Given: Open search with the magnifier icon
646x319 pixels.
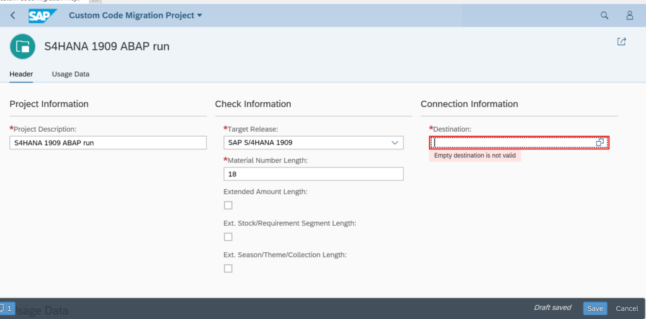Looking at the screenshot, I should [x=604, y=15].
